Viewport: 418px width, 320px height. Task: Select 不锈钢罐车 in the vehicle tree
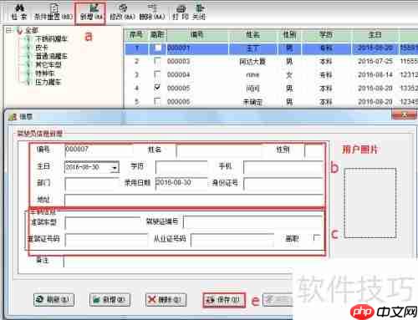click(51, 38)
